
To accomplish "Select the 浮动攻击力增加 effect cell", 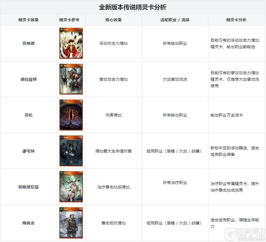I will [113, 43].
